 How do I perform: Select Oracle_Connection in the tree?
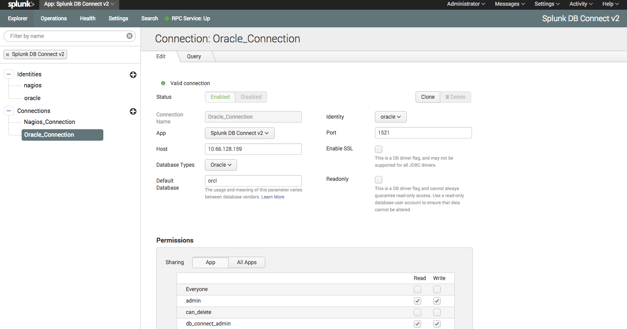coord(62,135)
